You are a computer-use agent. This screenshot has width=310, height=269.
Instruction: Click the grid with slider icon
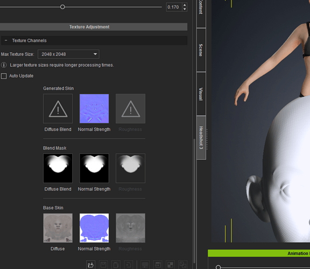pyautogui.click(x=145, y=265)
